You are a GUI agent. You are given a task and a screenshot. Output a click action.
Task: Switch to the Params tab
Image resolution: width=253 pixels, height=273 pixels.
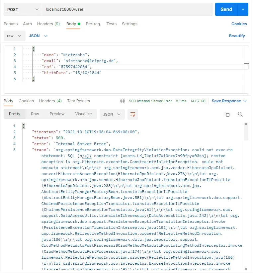coord(11,24)
